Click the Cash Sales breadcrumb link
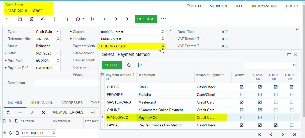305x138 pixels. 14,5
